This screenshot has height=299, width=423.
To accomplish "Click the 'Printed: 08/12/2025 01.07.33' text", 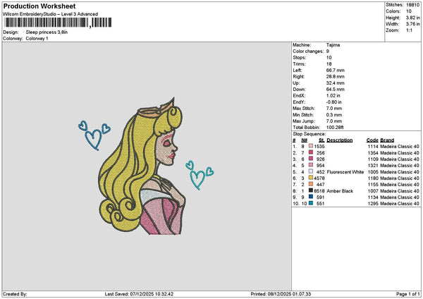I will click(281, 294).
